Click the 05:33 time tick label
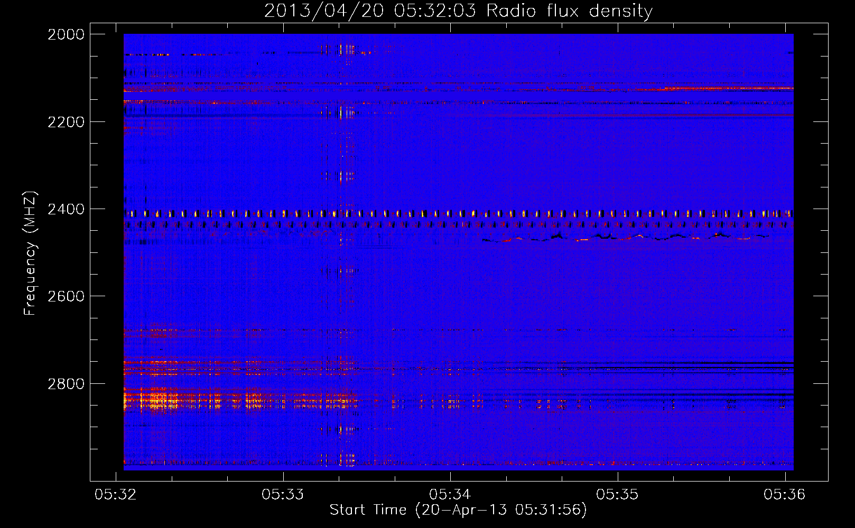The width and height of the screenshot is (855, 528). tap(283, 494)
